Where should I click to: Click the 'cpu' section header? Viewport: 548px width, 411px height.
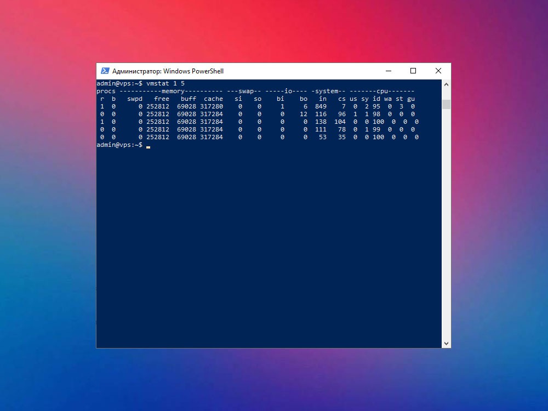pyautogui.click(x=382, y=91)
